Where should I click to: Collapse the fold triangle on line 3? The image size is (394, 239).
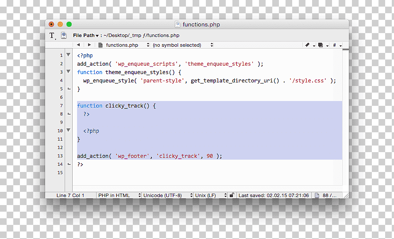(x=68, y=71)
